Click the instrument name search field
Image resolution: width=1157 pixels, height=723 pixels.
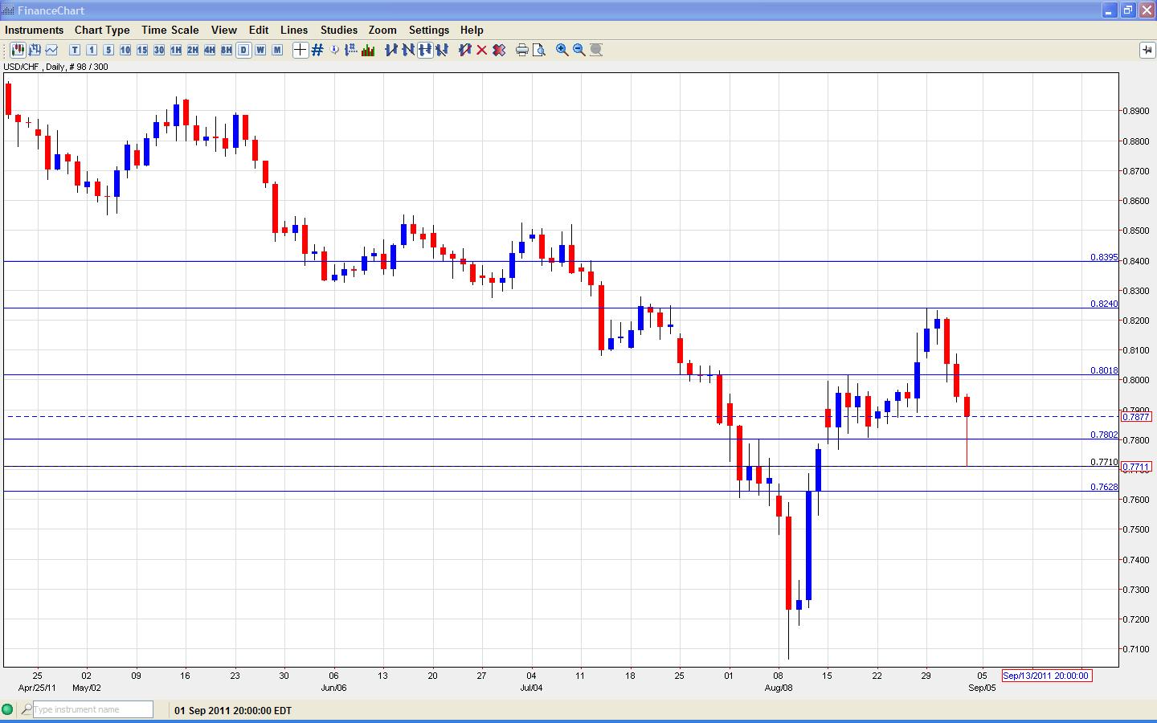pyautogui.click(x=92, y=709)
